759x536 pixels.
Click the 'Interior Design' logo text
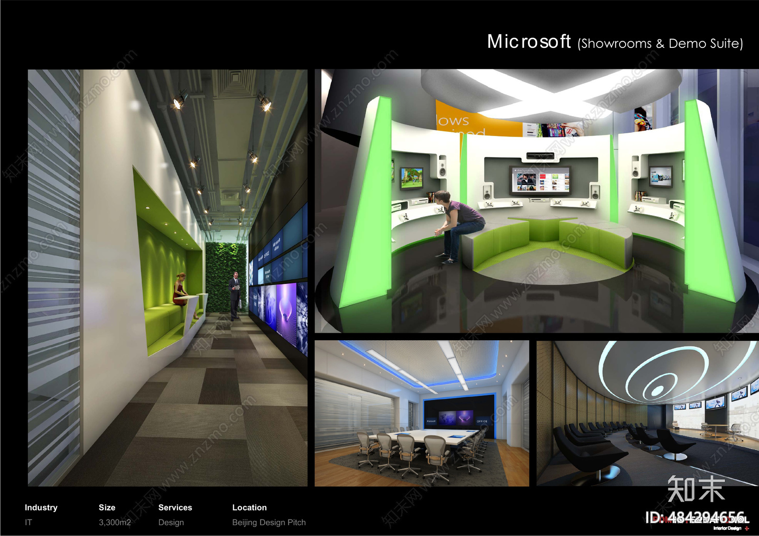pos(727,528)
